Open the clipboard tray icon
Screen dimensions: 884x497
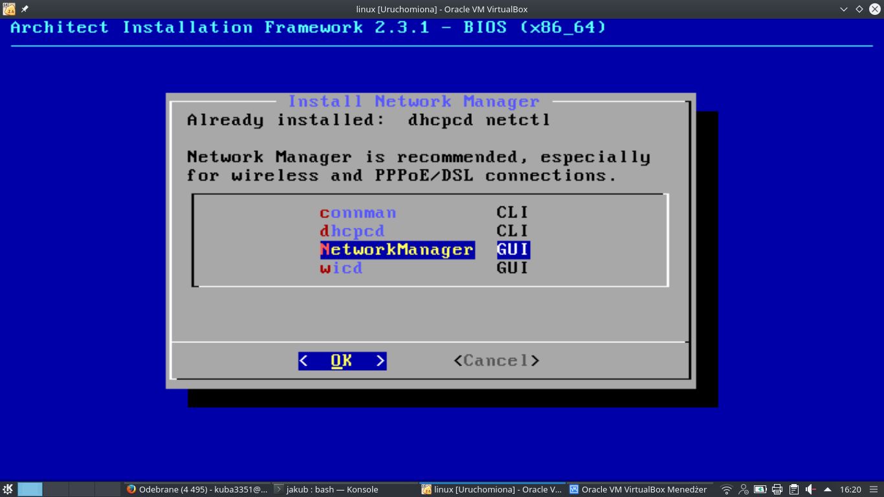tap(794, 490)
